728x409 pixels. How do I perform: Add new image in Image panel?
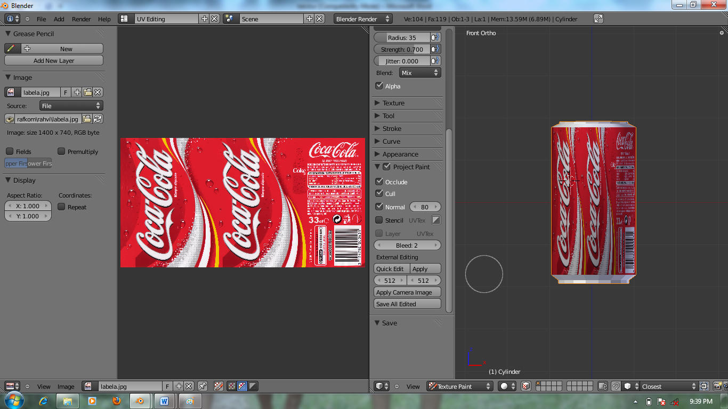77,92
